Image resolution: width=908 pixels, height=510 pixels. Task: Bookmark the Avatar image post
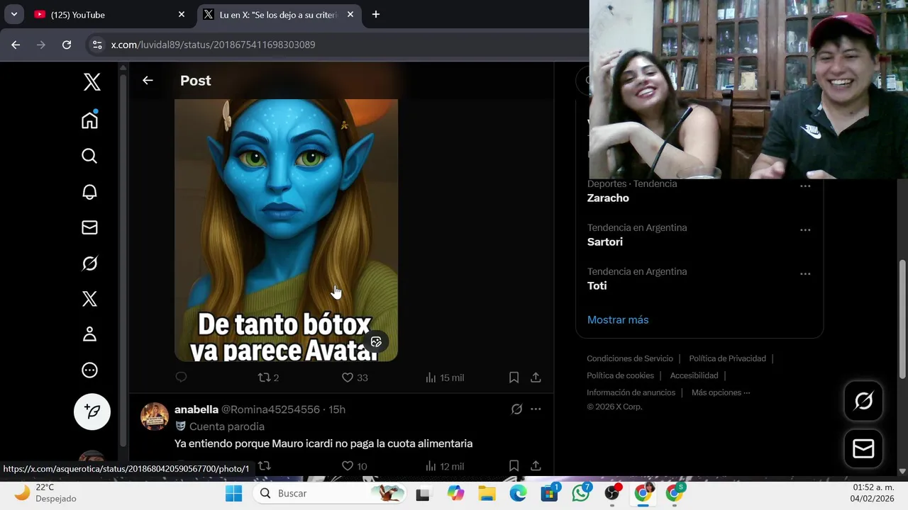pyautogui.click(x=514, y=378)
